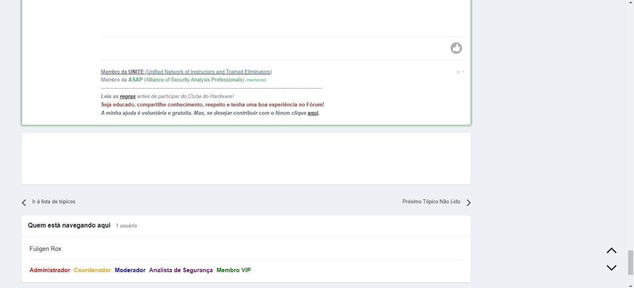This screenshot has height=288, width=634.
Task: Click the page's vertical scrollbar thumb
Action: click(x=630, y=261)
